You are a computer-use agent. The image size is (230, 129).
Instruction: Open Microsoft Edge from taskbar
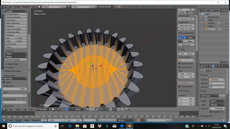click(70, 126)
